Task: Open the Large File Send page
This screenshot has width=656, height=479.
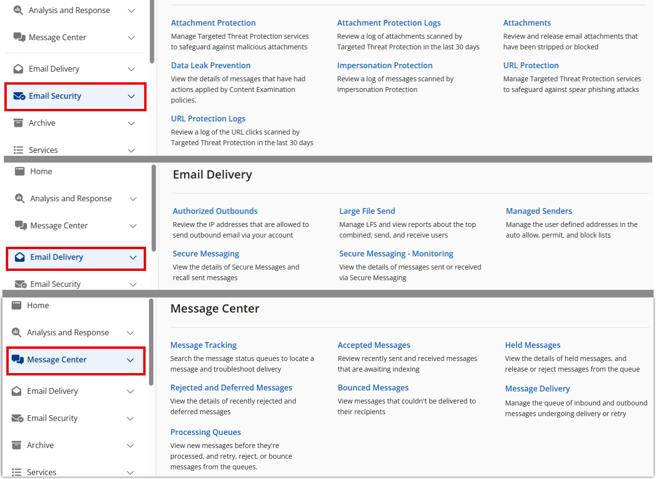Action: click(x=367, y=210)
